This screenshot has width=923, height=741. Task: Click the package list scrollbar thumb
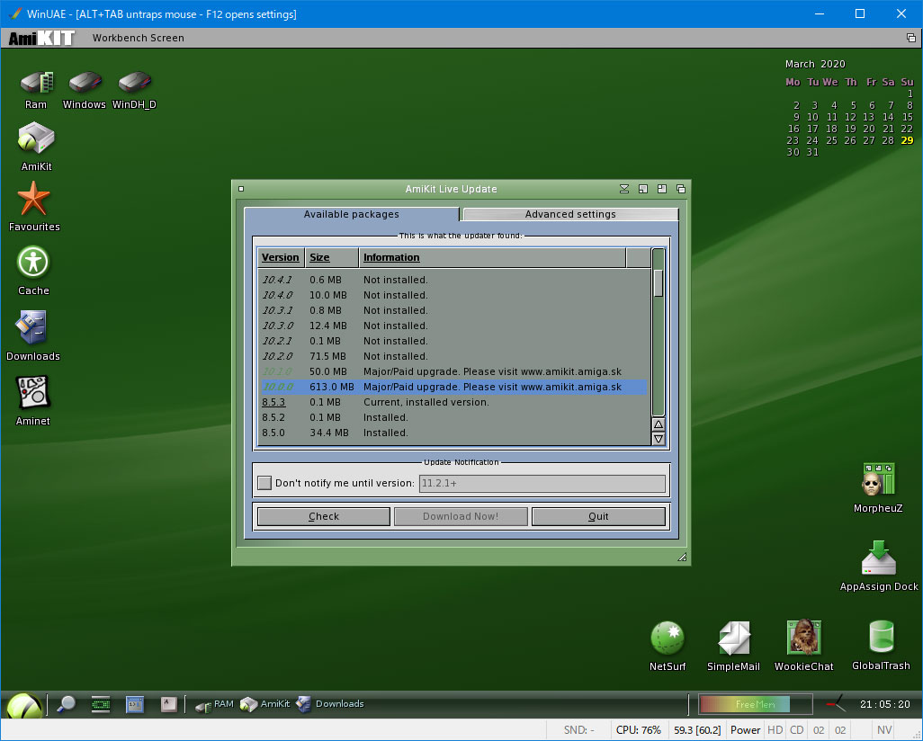[659, 283]
